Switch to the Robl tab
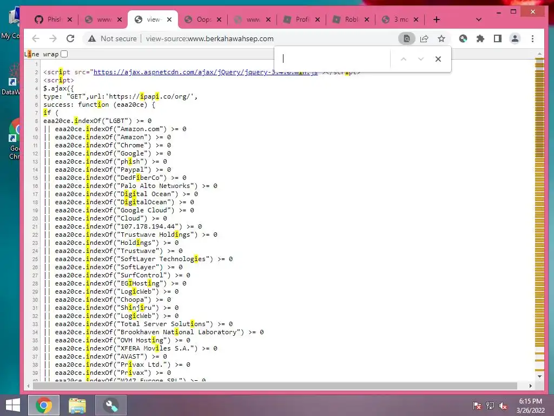The image size is (554, 416). coord(347,19)
